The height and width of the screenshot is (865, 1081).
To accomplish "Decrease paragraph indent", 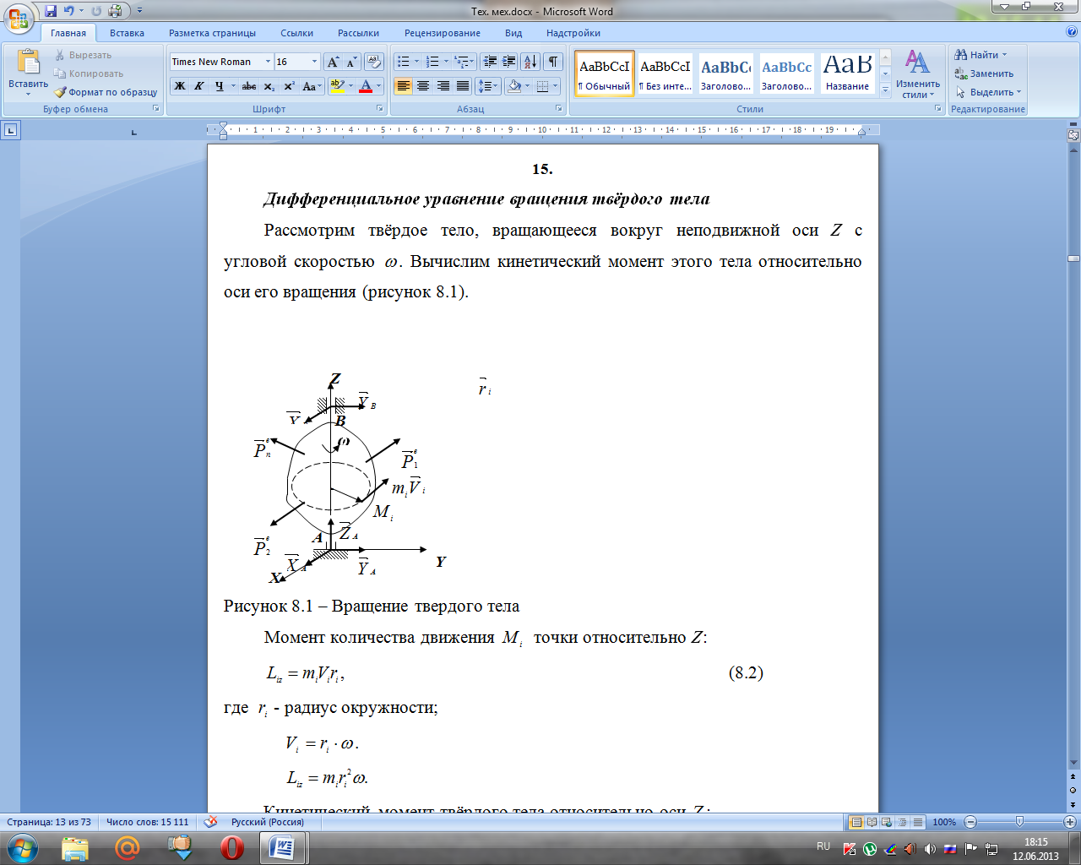I will pyautogui.click(x=489, y=62).
